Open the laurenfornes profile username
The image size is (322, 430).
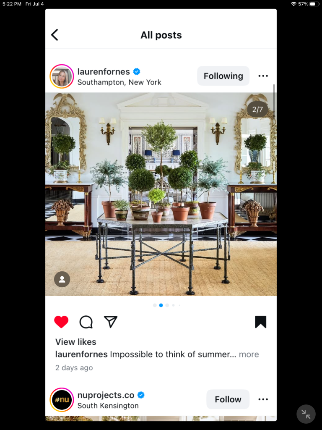point(104,71)
